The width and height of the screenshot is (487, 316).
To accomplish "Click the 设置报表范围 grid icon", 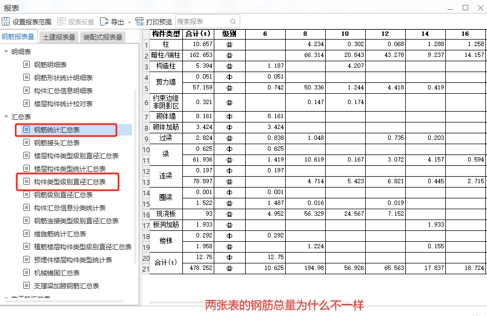I will coord(5,22).
